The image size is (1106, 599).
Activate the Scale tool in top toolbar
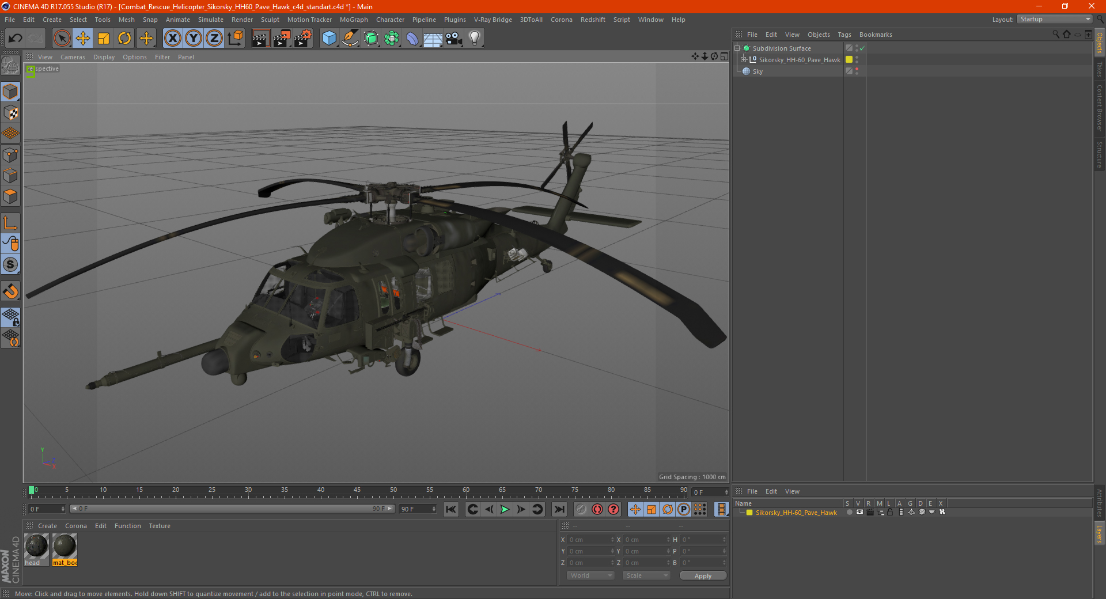point(104,39)
